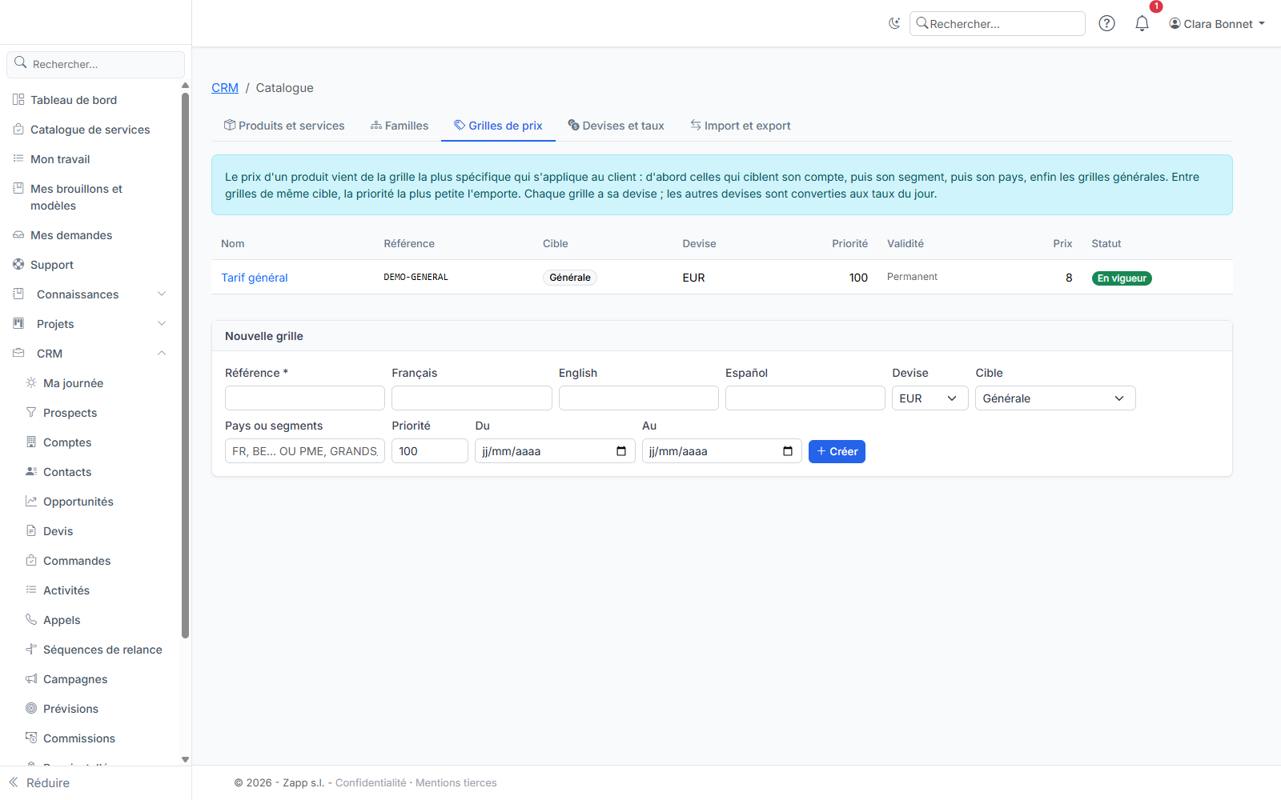
Task: Click Réduire to collapse sidebar
Action: pos(40,783)
